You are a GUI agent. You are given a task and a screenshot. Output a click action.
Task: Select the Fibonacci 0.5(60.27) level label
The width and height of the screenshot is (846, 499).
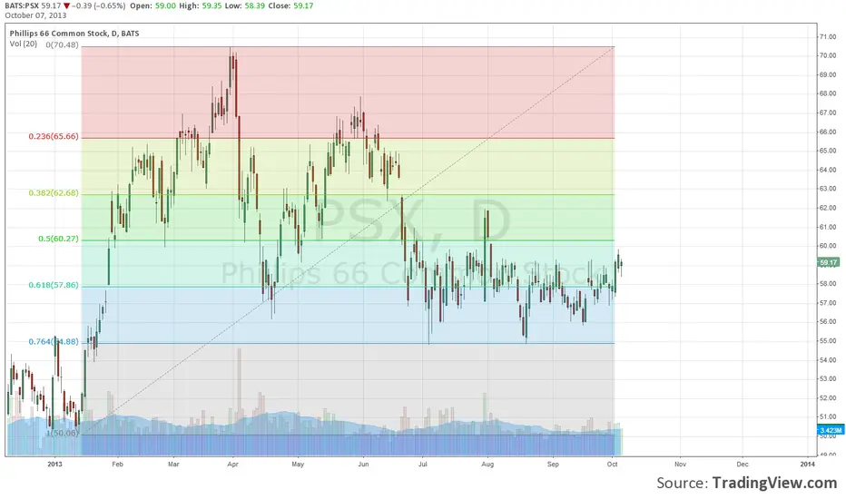click(58, 239)
